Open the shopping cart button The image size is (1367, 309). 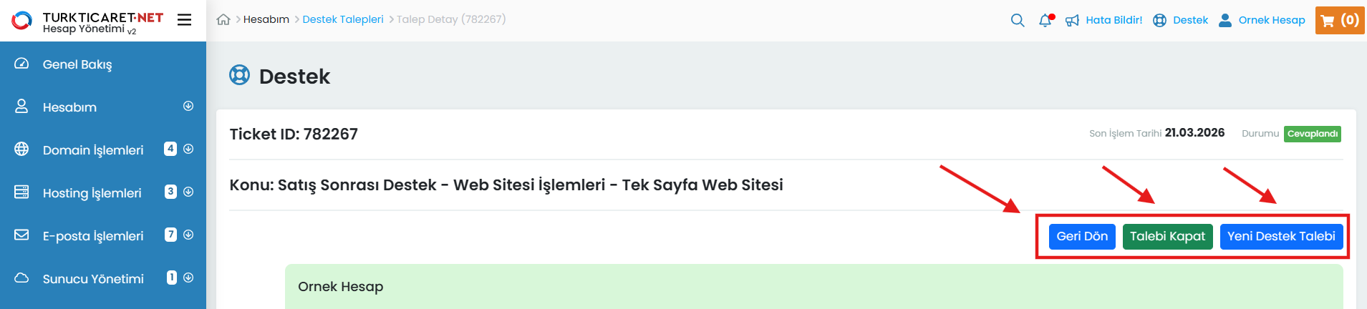(1339, 20)
